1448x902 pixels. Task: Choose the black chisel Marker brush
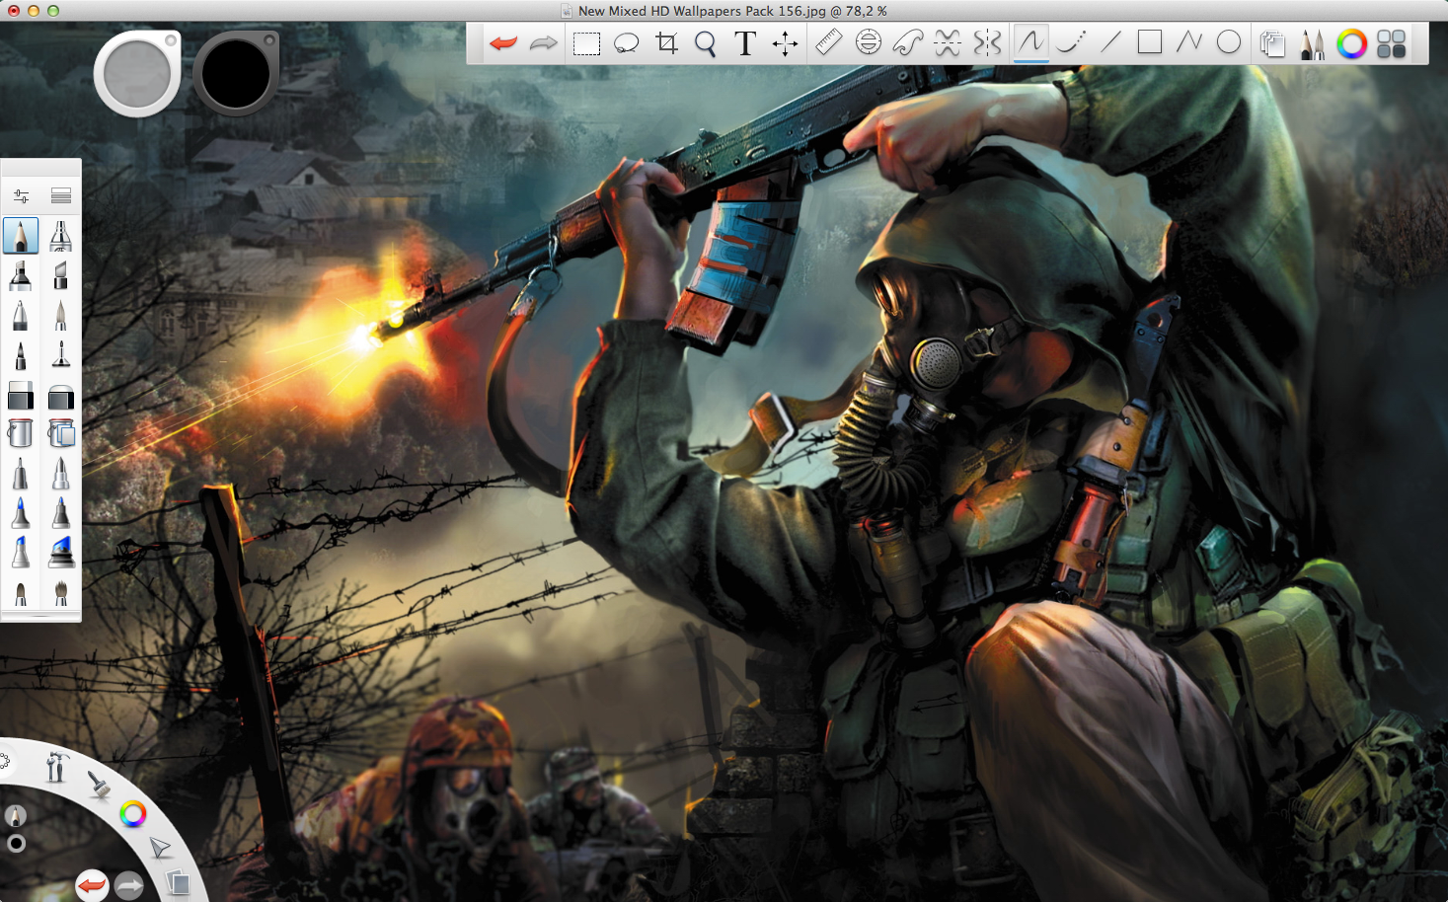[x=21, y=275]
